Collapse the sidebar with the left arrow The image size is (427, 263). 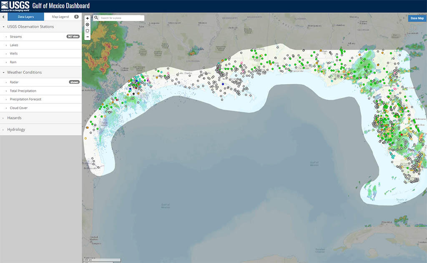[x=3, y=17]
